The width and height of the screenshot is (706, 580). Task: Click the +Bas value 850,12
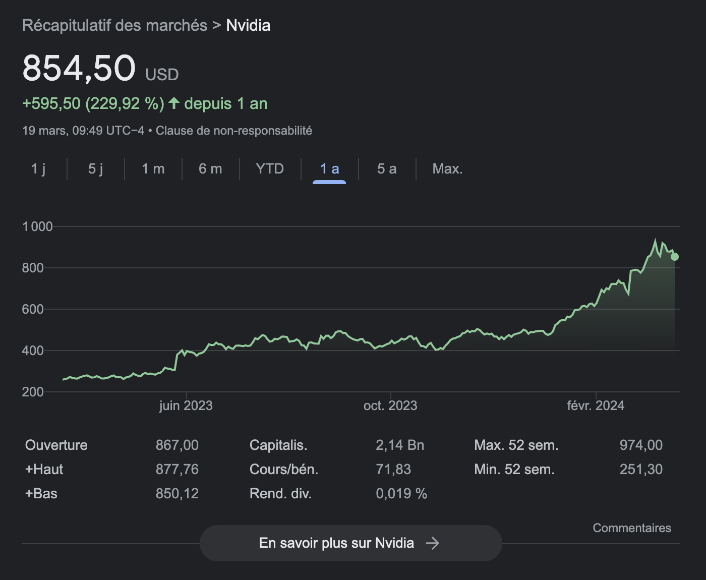point(177,494)
